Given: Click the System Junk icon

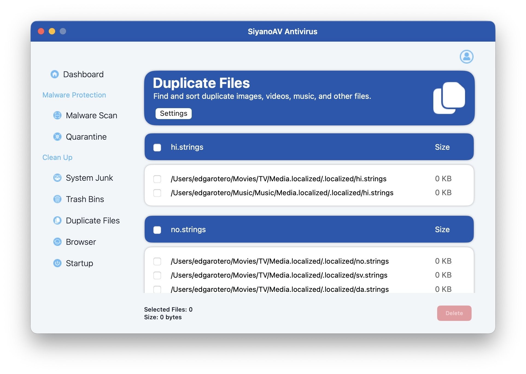Looking at the screenshot, I should tap(57, 178).
